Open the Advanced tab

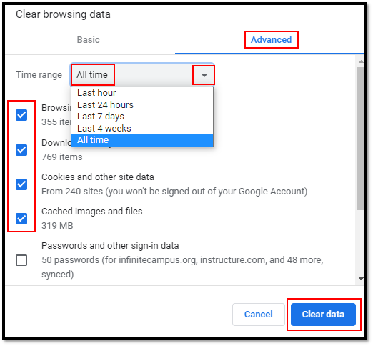[271, 40]
